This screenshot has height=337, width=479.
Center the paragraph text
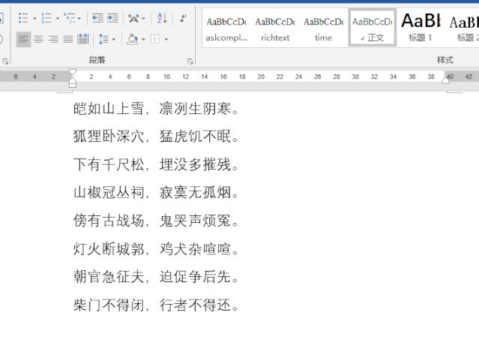click(38, 39)
